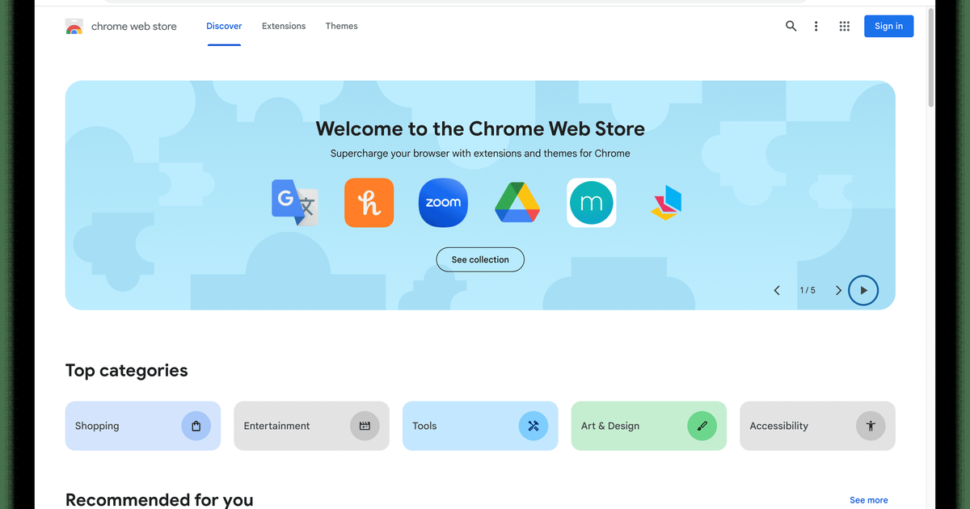Image resolution: width=970 pixels, height=509 pixels.
Task: Click the See collection button
Action: 480,259
